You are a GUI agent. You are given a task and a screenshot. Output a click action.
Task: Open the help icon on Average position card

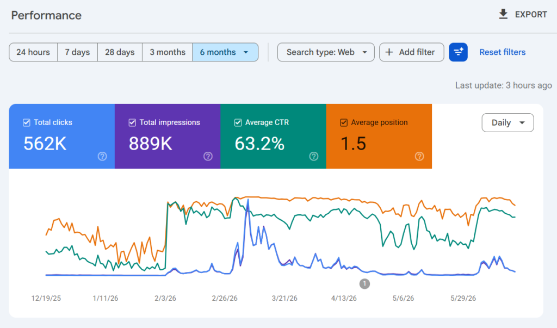(419, 156)
